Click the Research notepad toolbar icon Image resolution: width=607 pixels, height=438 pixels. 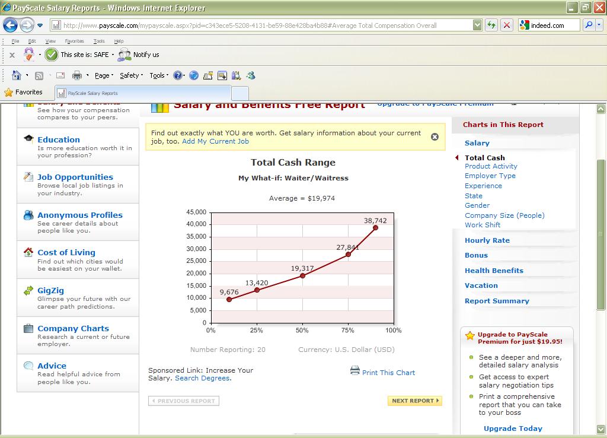pos(208,75)
